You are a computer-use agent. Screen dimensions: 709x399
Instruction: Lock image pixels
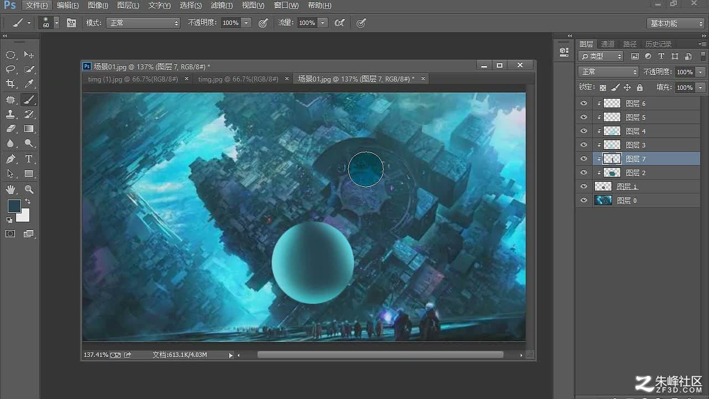coord(615,88)
